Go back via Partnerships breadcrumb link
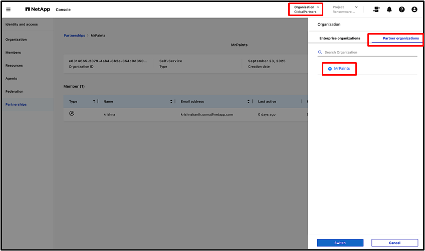Screen dimensions: 425x251 pos(74,36)
